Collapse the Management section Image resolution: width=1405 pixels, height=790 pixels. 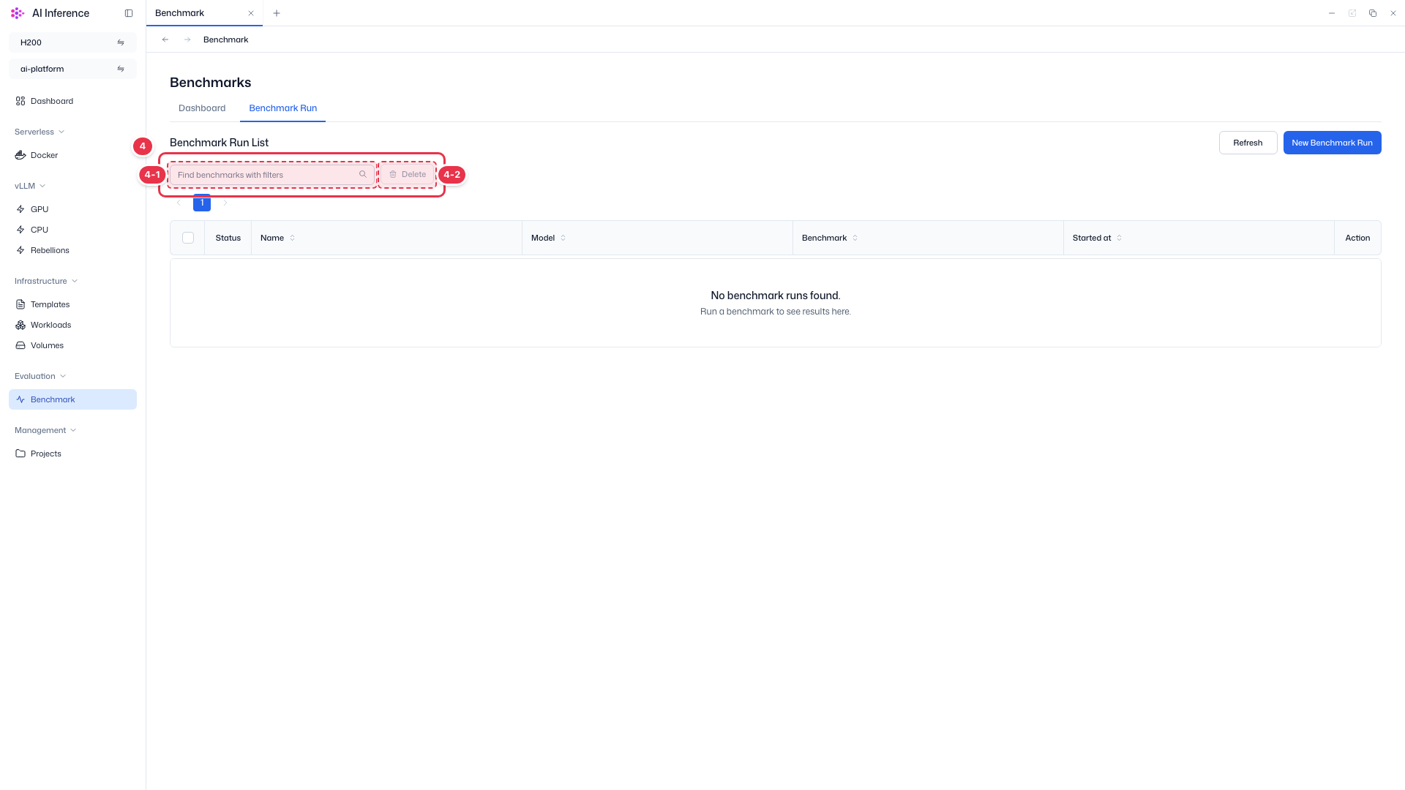45,430
